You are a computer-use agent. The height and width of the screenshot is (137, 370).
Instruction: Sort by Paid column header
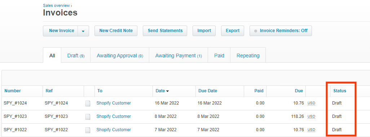tap(259, 91)
